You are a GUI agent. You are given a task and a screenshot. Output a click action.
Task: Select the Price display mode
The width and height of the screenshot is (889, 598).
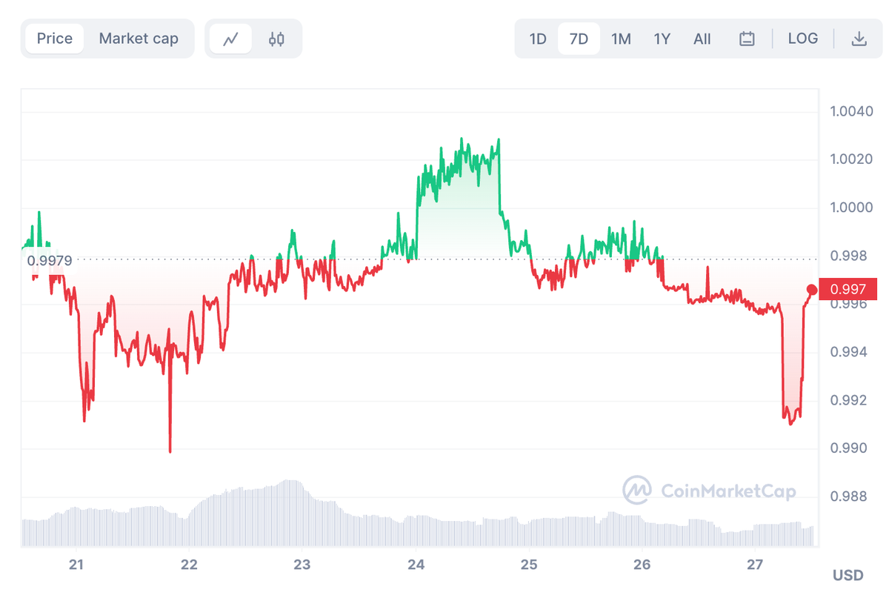[54, 38]
